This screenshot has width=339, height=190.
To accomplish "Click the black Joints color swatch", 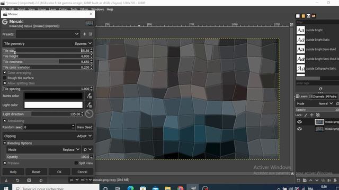I will (53, 96).
